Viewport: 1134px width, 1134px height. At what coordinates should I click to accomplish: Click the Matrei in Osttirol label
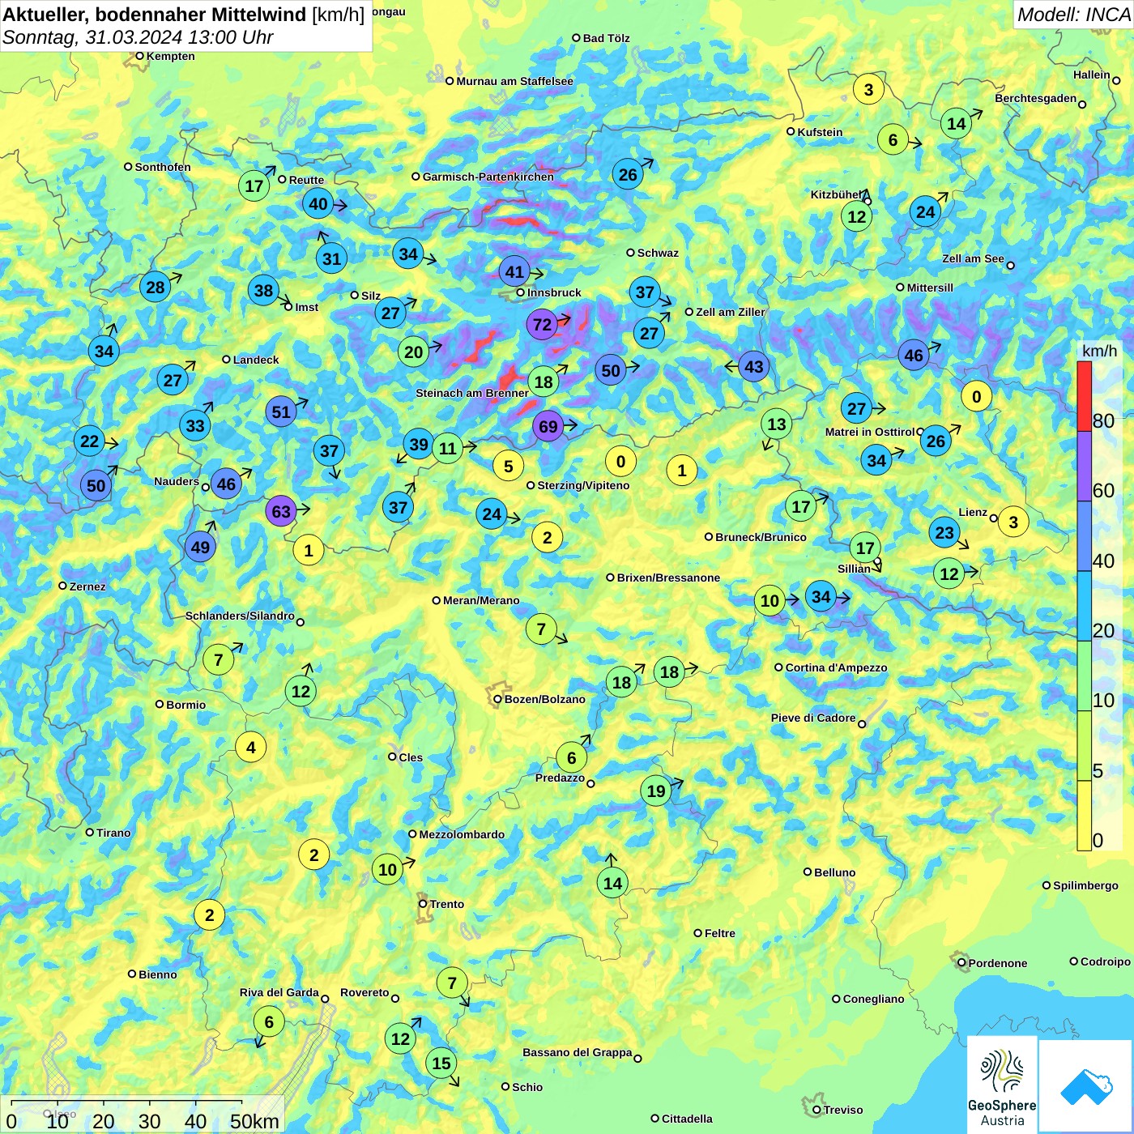869,432
